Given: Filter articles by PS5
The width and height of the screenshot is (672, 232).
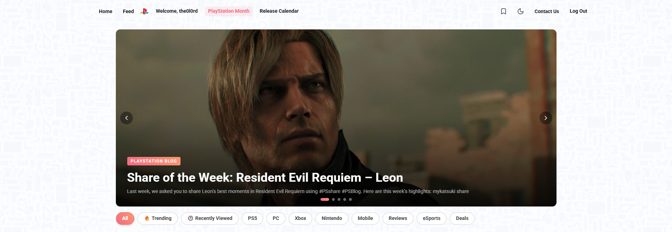Looking at the screenshot, I should tap(252, 218).
